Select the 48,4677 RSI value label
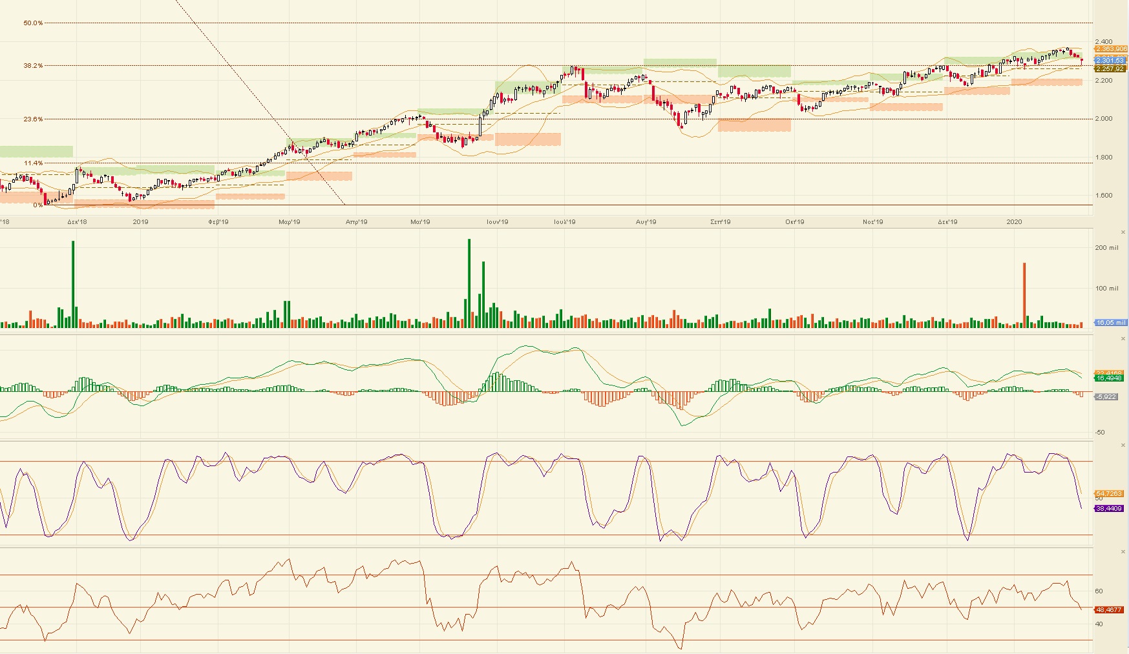Viewport: 1129px width, 654px height. click(1110, 609)
